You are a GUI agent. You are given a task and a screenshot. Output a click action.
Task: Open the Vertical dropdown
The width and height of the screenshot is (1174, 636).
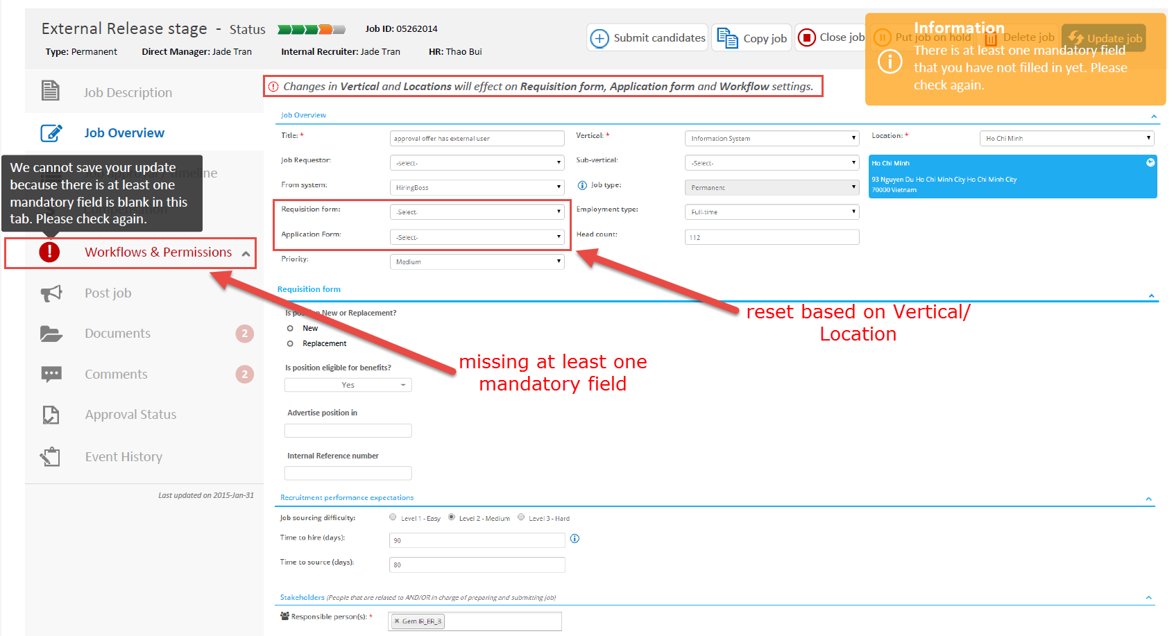point(772,139)
